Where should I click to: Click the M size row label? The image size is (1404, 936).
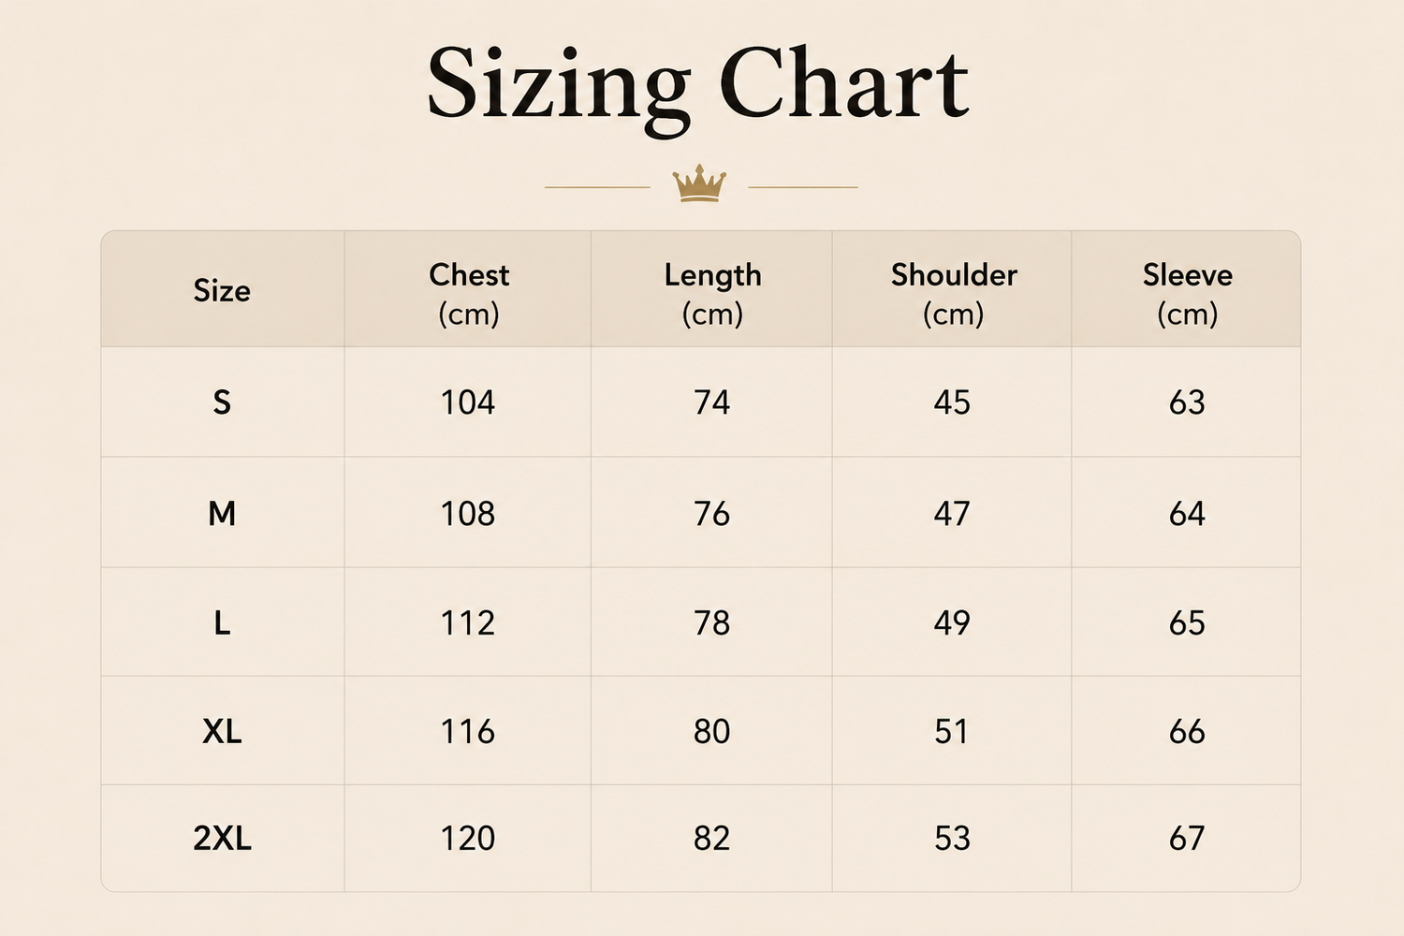pyautogui.click(x=222, y=513)
